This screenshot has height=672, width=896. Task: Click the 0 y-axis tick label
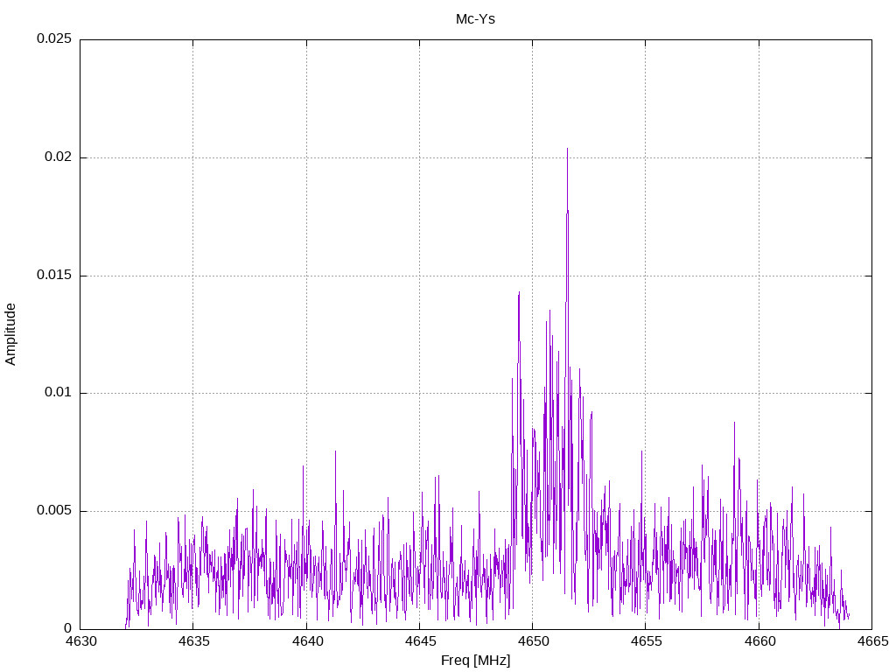pos(67,628)
